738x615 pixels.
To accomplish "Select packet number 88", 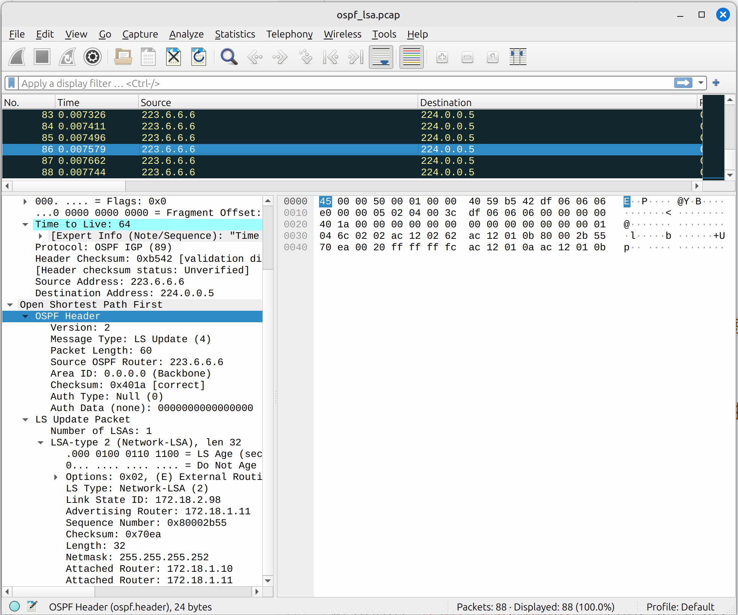I will 352,172.
